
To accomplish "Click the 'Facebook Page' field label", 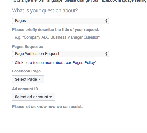I will (x=26, y=71).
